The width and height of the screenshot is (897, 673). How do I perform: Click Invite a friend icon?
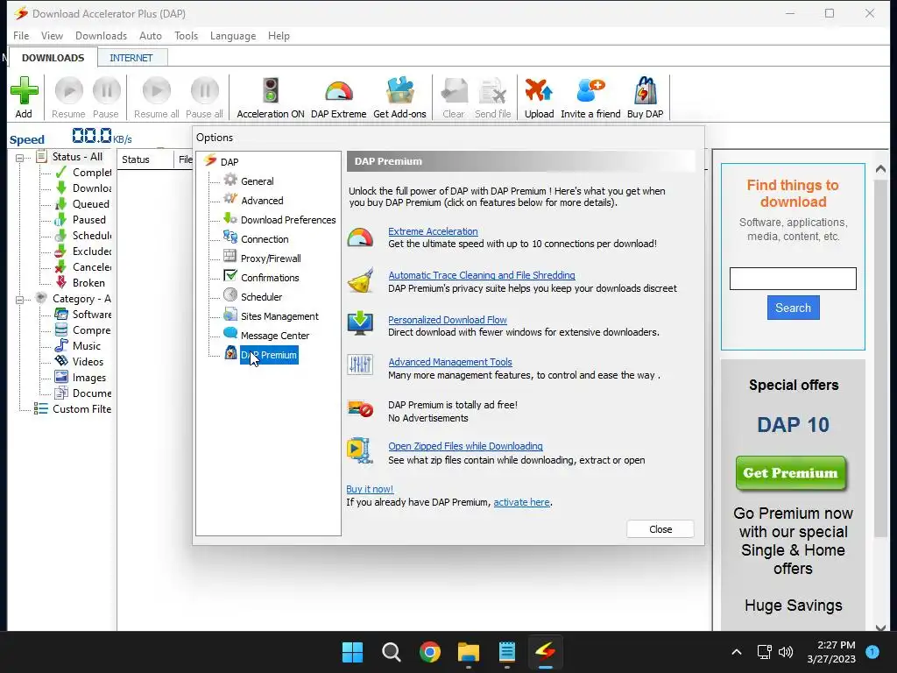pyautogui.click(x=590, y=91)
